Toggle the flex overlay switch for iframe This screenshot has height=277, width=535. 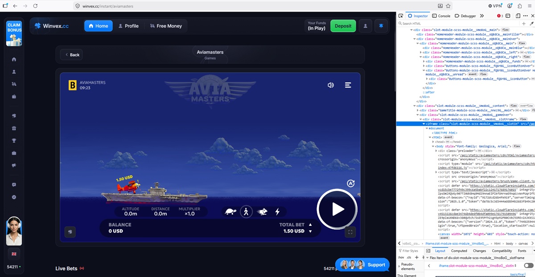point(528,265)
